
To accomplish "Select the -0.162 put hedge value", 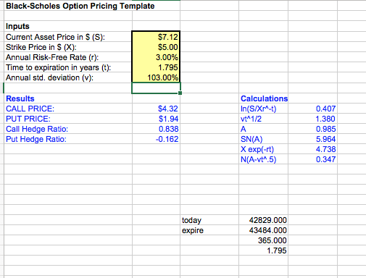I will click(x=167, y=139).
